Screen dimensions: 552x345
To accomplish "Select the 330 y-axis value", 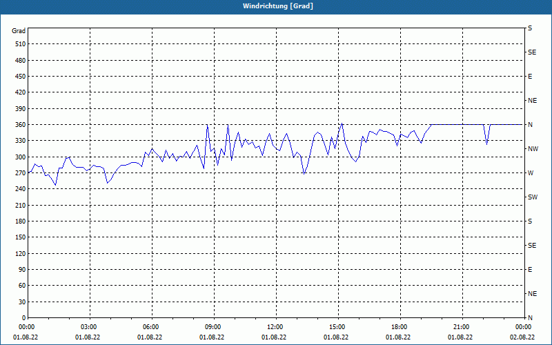I will click(x=21, y=141).
